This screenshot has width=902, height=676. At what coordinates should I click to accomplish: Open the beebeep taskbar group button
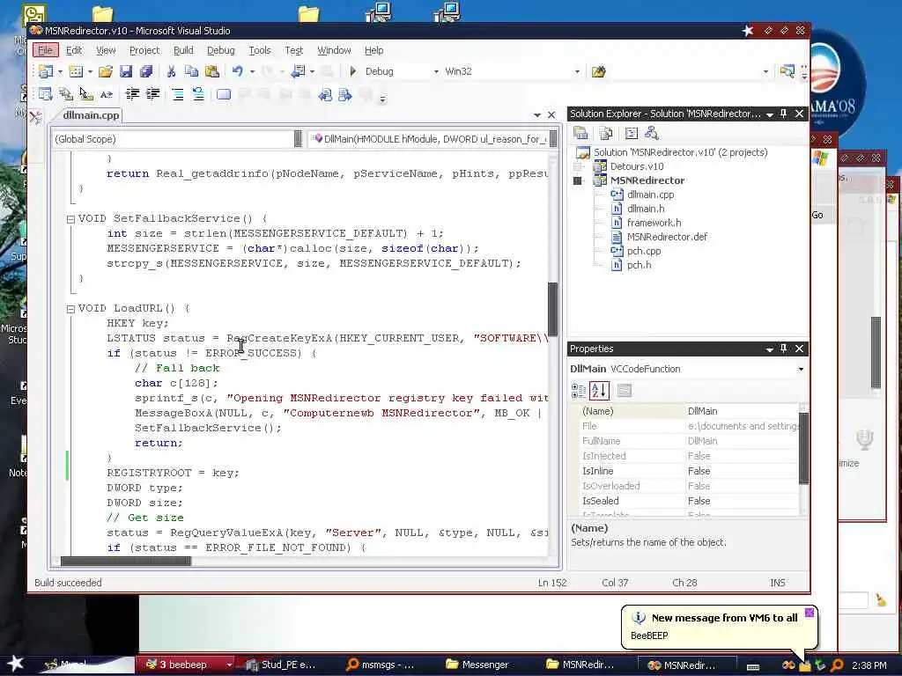[x=184, y=665]
